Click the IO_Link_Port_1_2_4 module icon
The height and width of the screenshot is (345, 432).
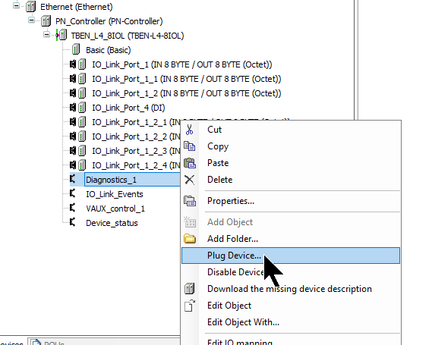[x=82, y=165]
